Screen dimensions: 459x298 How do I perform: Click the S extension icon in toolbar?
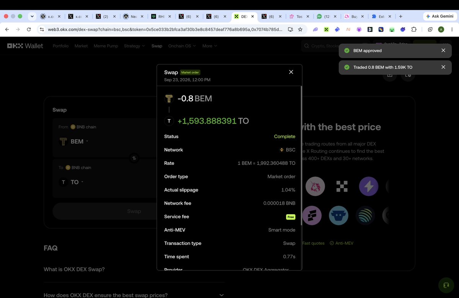[x=370, y=29]
